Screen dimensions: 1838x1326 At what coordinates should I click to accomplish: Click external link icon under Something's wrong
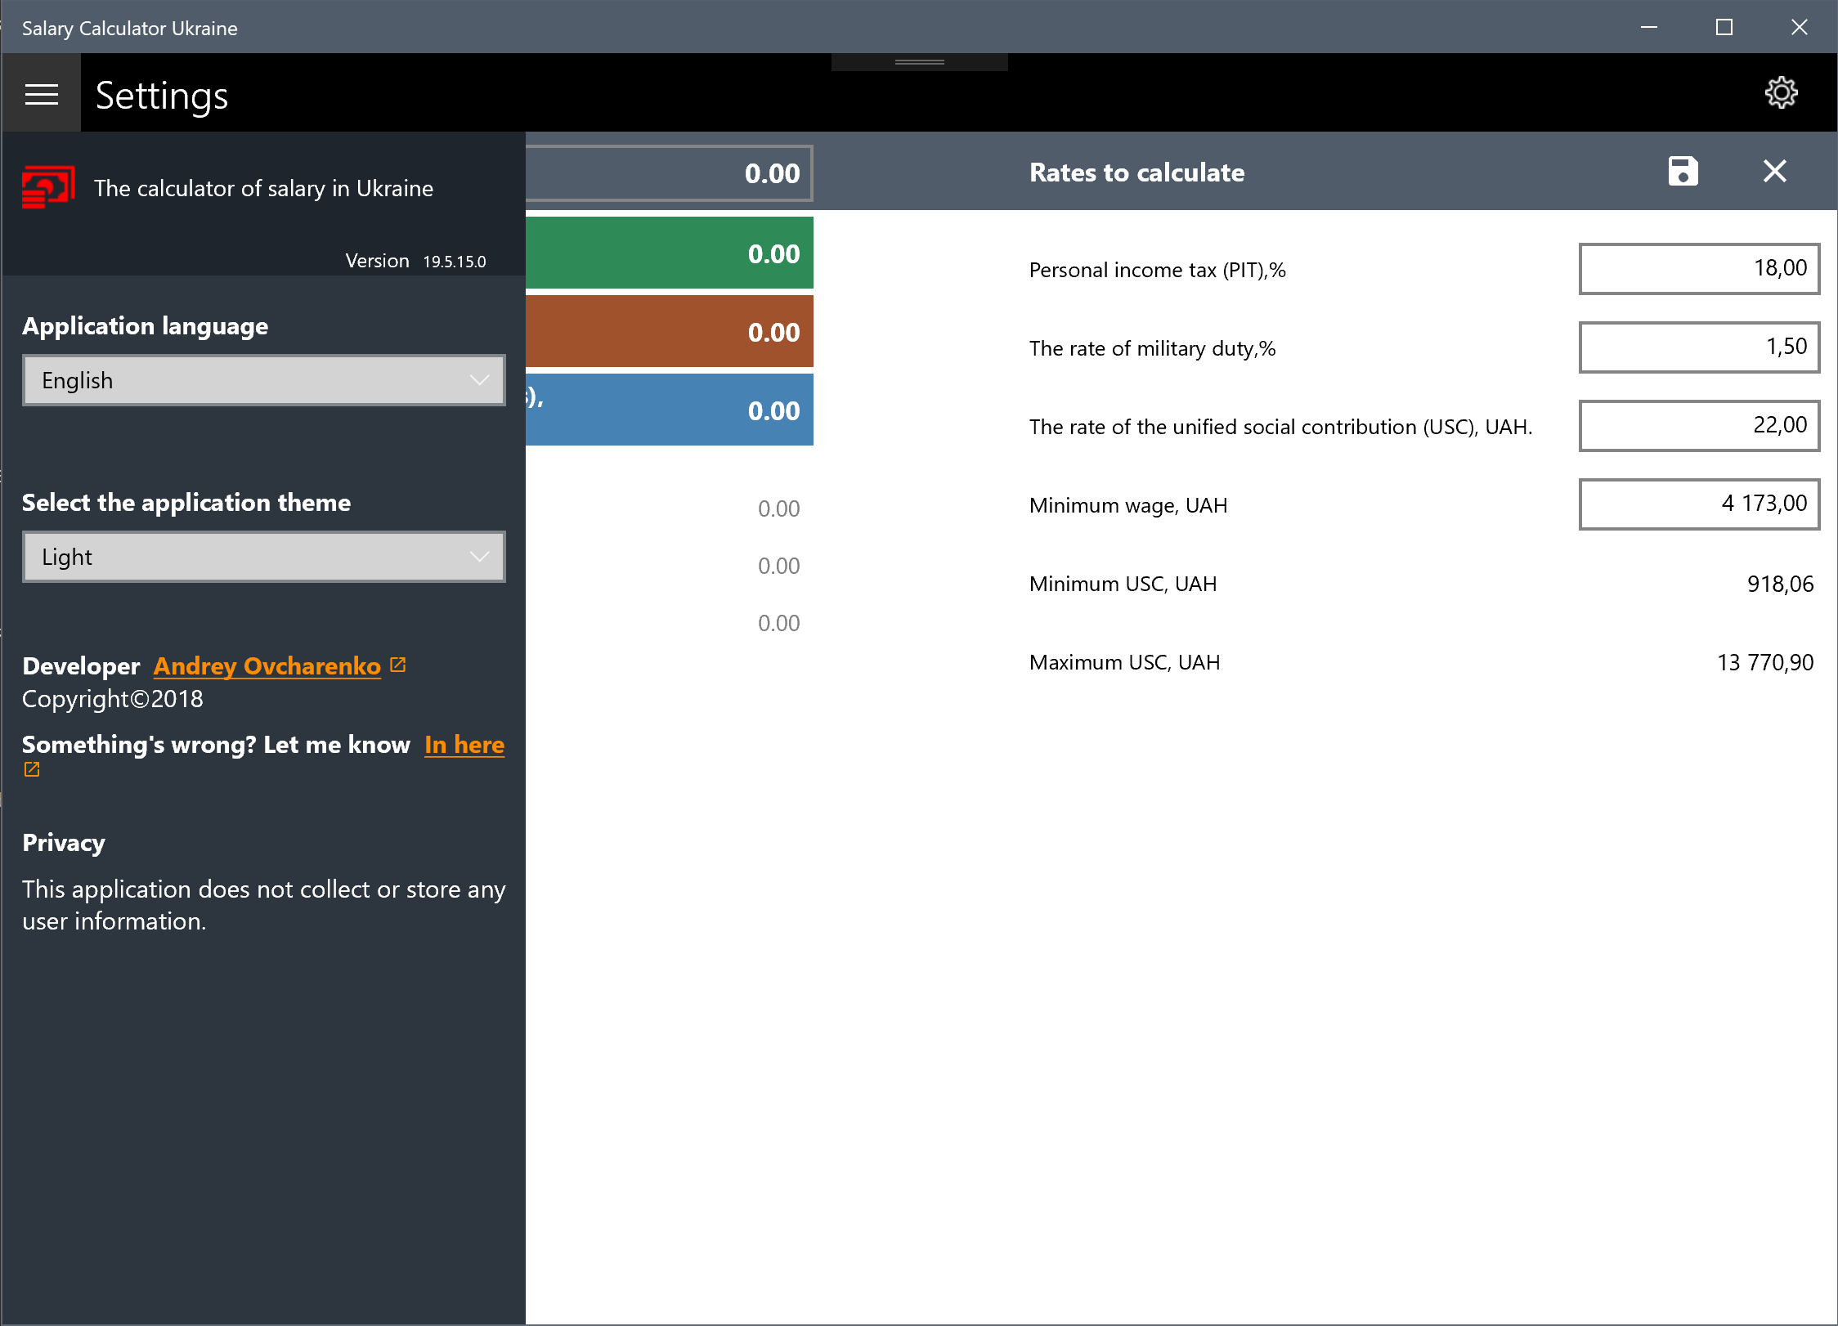[x=32, y=769]
